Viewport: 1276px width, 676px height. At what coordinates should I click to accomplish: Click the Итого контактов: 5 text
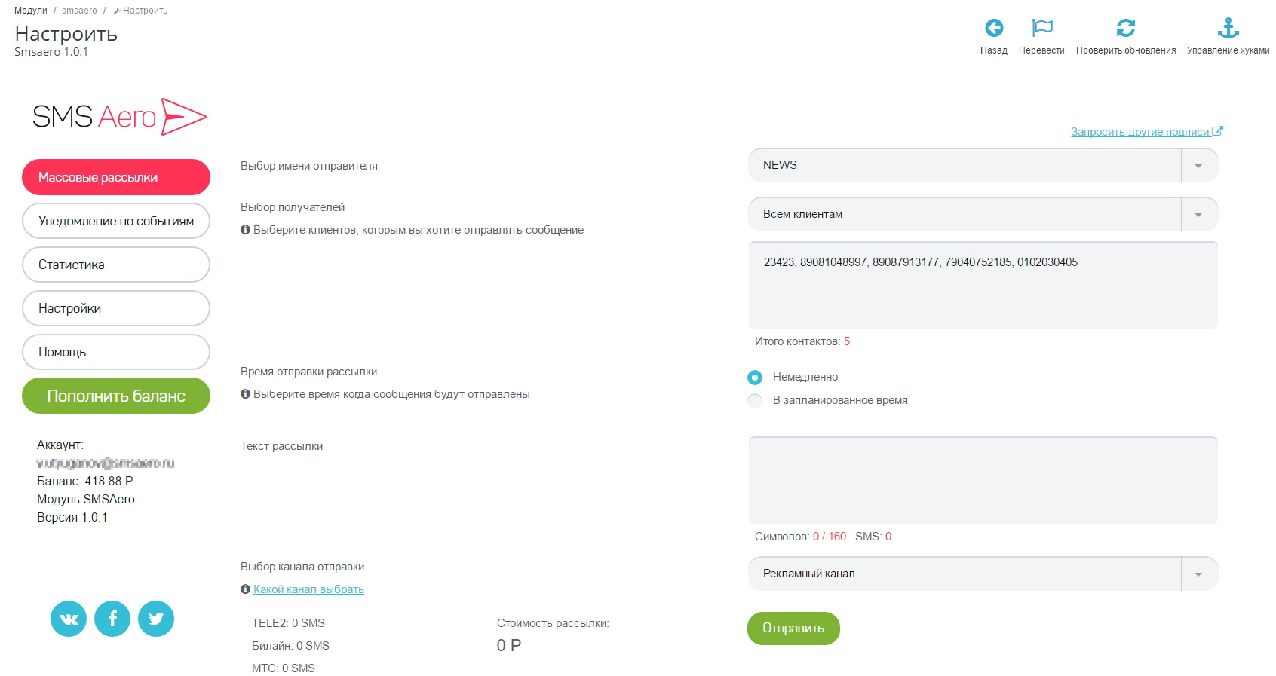pyautogui.click(x=802, y=341)
